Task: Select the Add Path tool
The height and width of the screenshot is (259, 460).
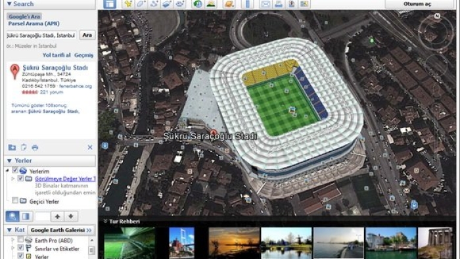Action: tap(154, 4)
